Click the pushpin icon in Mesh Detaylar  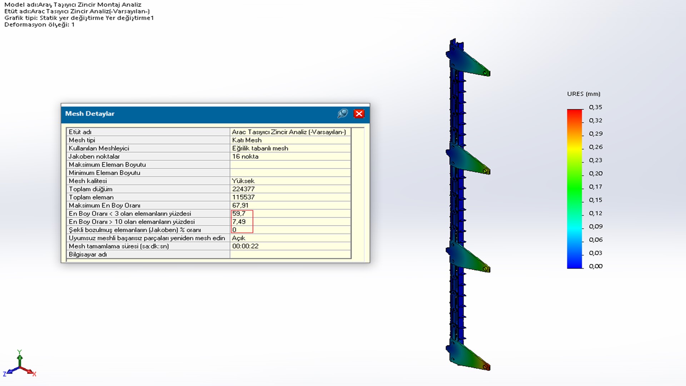tap(342, 114)
